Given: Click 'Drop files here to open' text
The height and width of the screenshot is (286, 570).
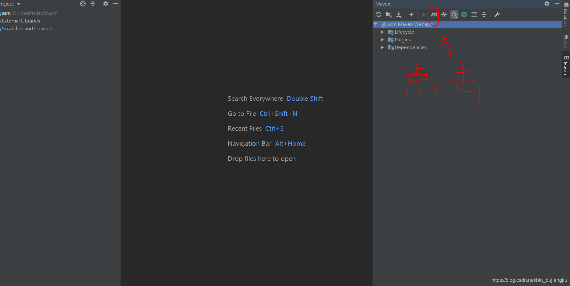Looking at the screenshot, I should coord(262,159).
